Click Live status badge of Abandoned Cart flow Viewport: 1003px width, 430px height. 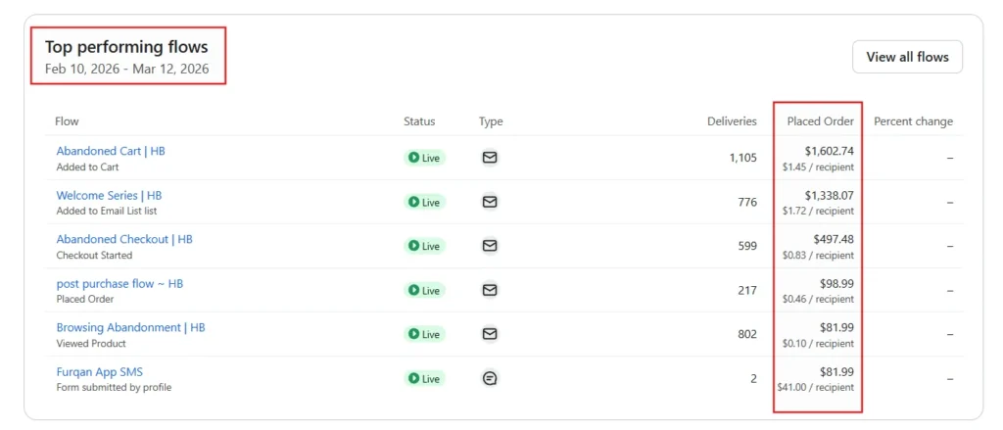425,158
